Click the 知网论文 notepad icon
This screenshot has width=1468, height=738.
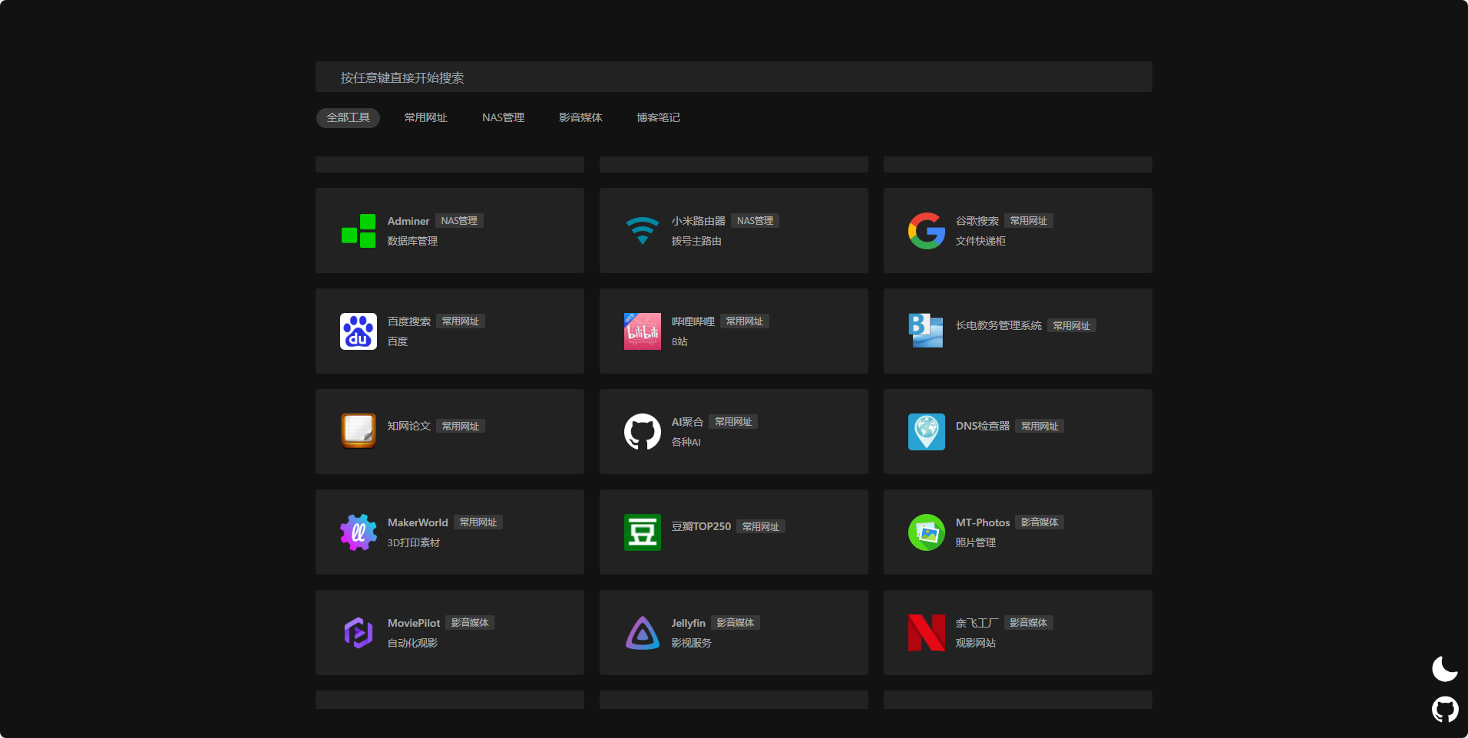point(359,431)
